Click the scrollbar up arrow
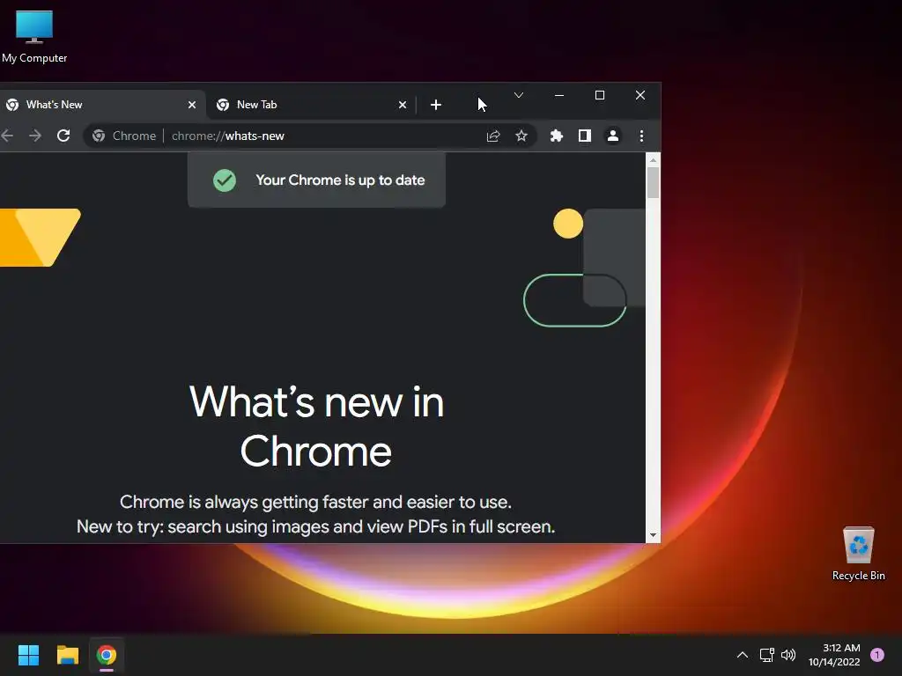902x676 pixels. coord(653,159)
